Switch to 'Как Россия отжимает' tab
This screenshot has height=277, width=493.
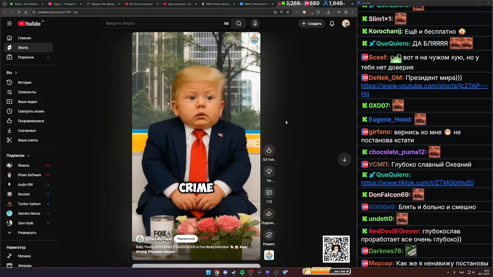pos(141,4)
